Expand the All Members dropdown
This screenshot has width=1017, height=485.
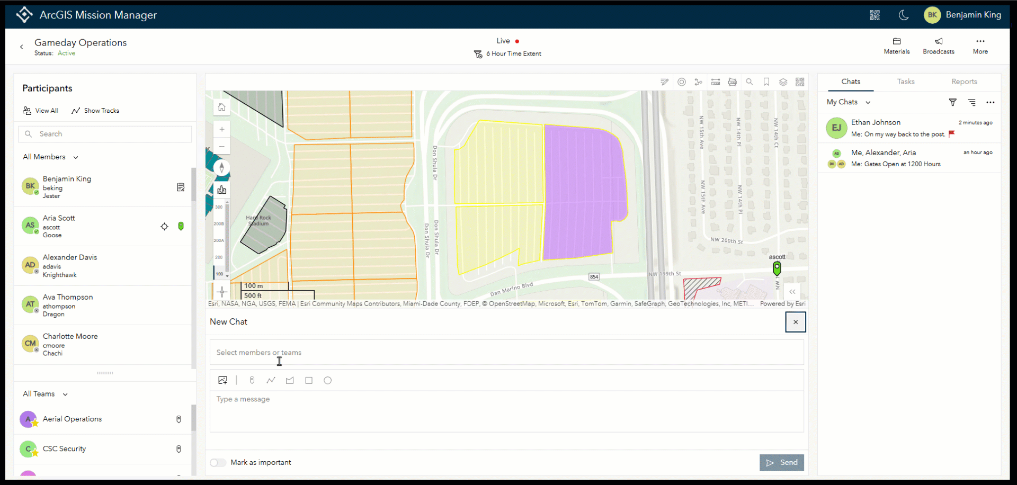(51, 157)
